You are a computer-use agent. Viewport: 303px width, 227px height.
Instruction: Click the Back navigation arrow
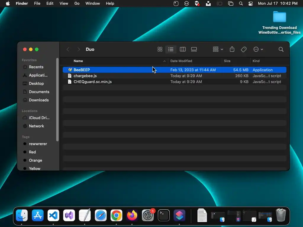tap(68, 49)
